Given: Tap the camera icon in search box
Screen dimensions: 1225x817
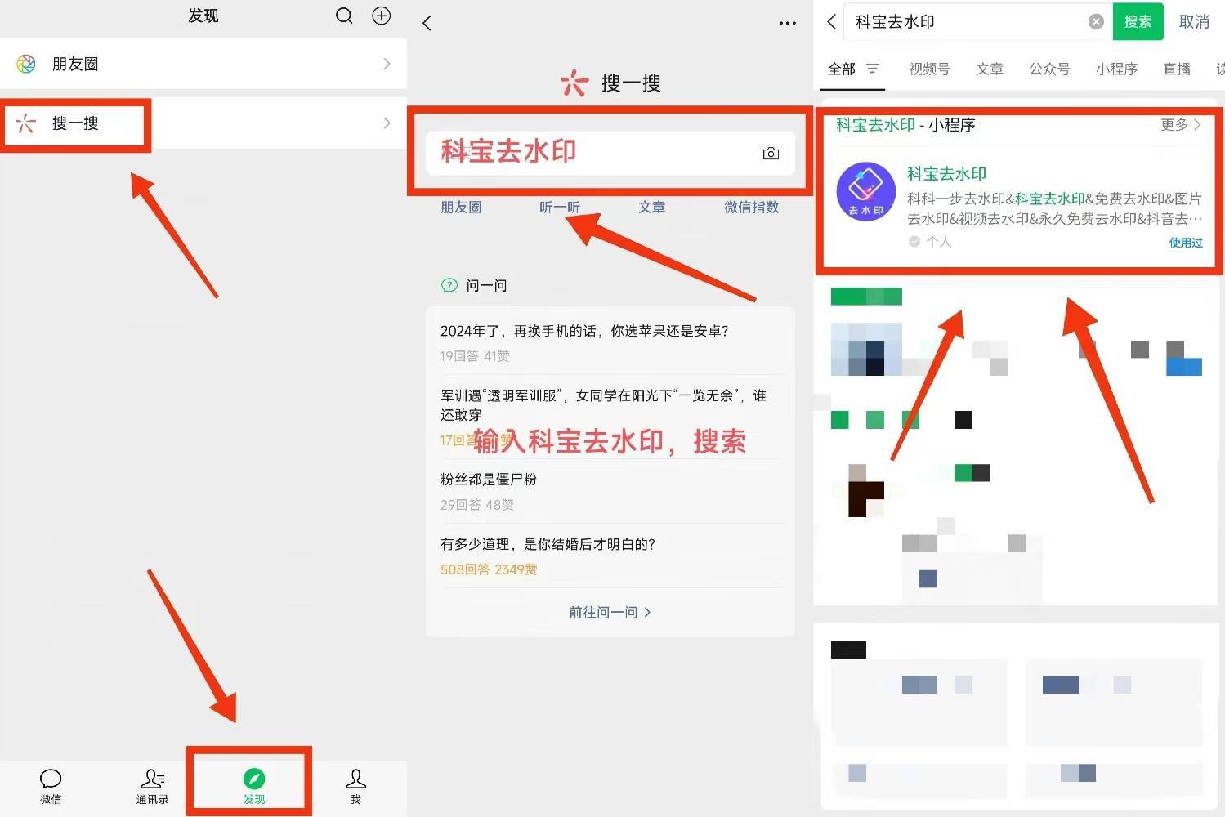Looking at the screenshot, I should click(x=771, y=153).
